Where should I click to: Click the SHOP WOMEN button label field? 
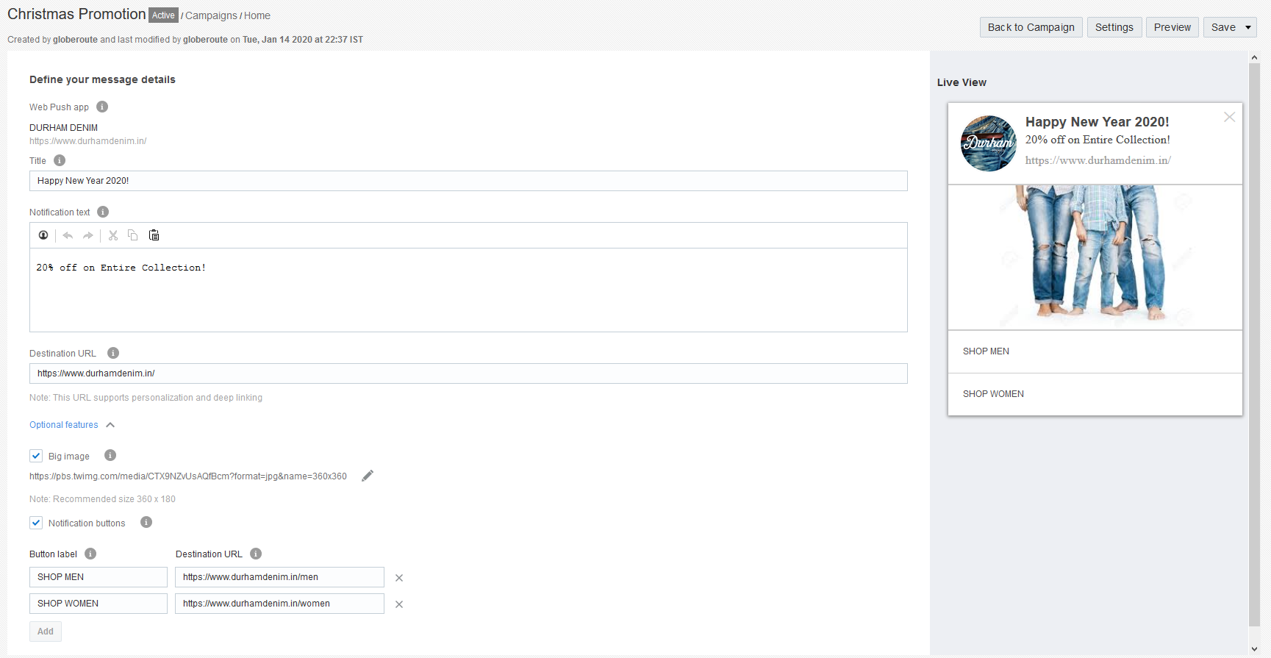(x=99, y=604)
